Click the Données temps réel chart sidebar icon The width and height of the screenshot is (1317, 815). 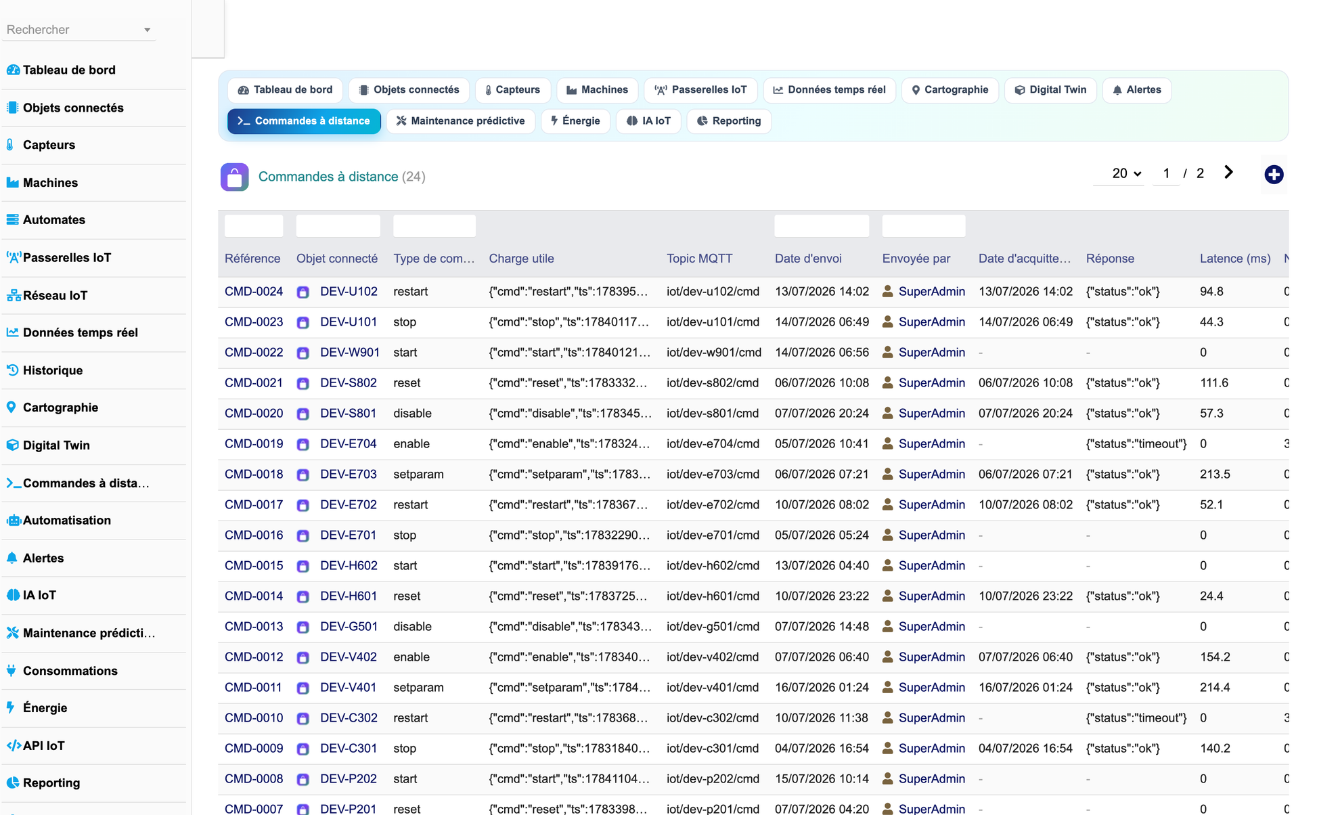tap(13, 332)
